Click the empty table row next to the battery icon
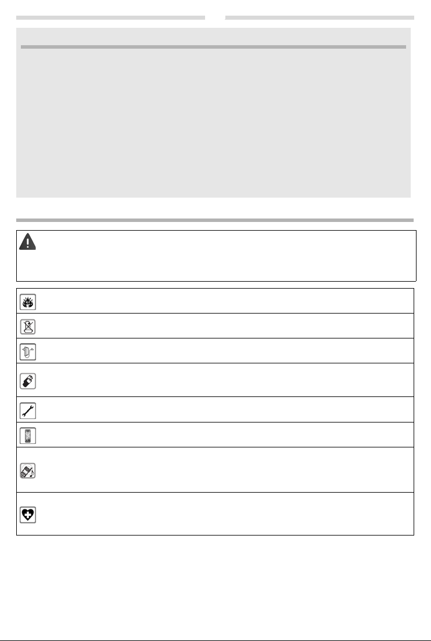 [215, 380]
